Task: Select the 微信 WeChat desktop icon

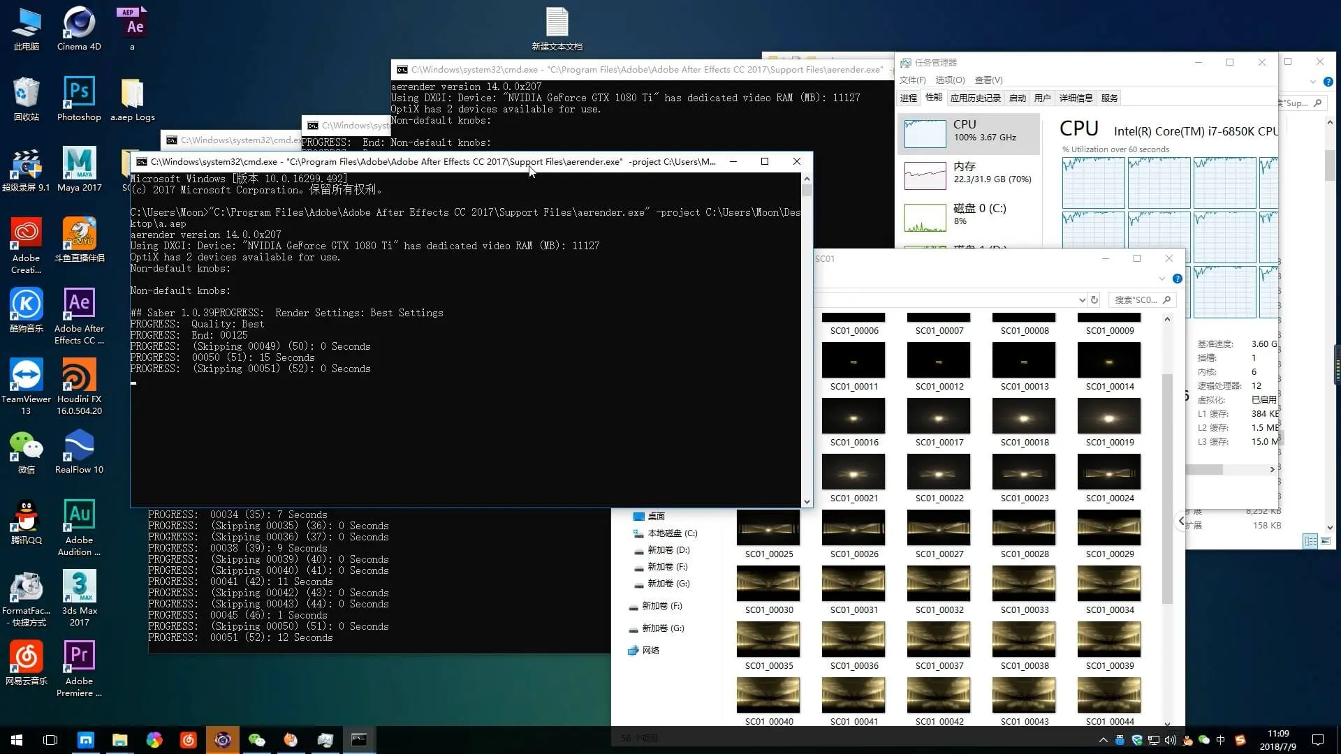Action: [26, 452]
